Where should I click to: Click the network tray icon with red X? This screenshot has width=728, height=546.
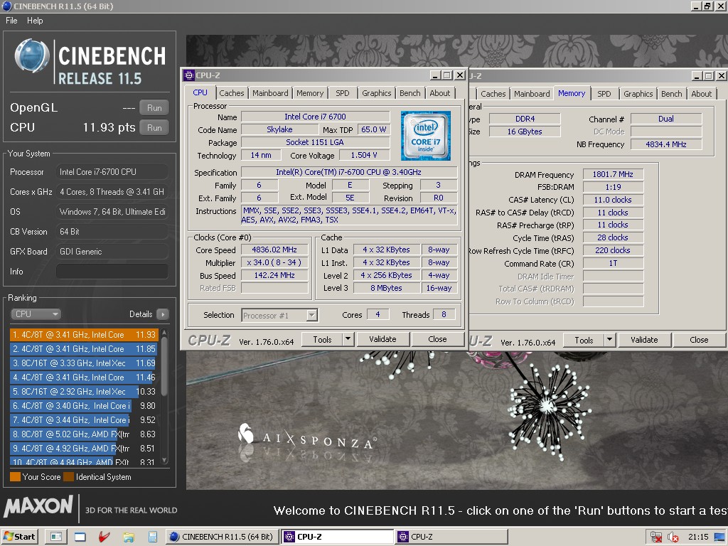[656, 537]
